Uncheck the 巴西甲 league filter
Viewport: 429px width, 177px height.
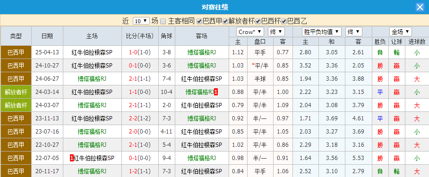click(199, 21)
